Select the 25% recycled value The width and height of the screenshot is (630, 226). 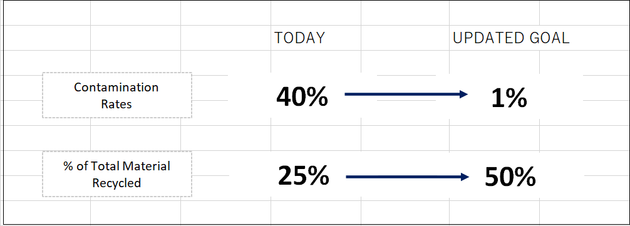click(x=303, y=176)
